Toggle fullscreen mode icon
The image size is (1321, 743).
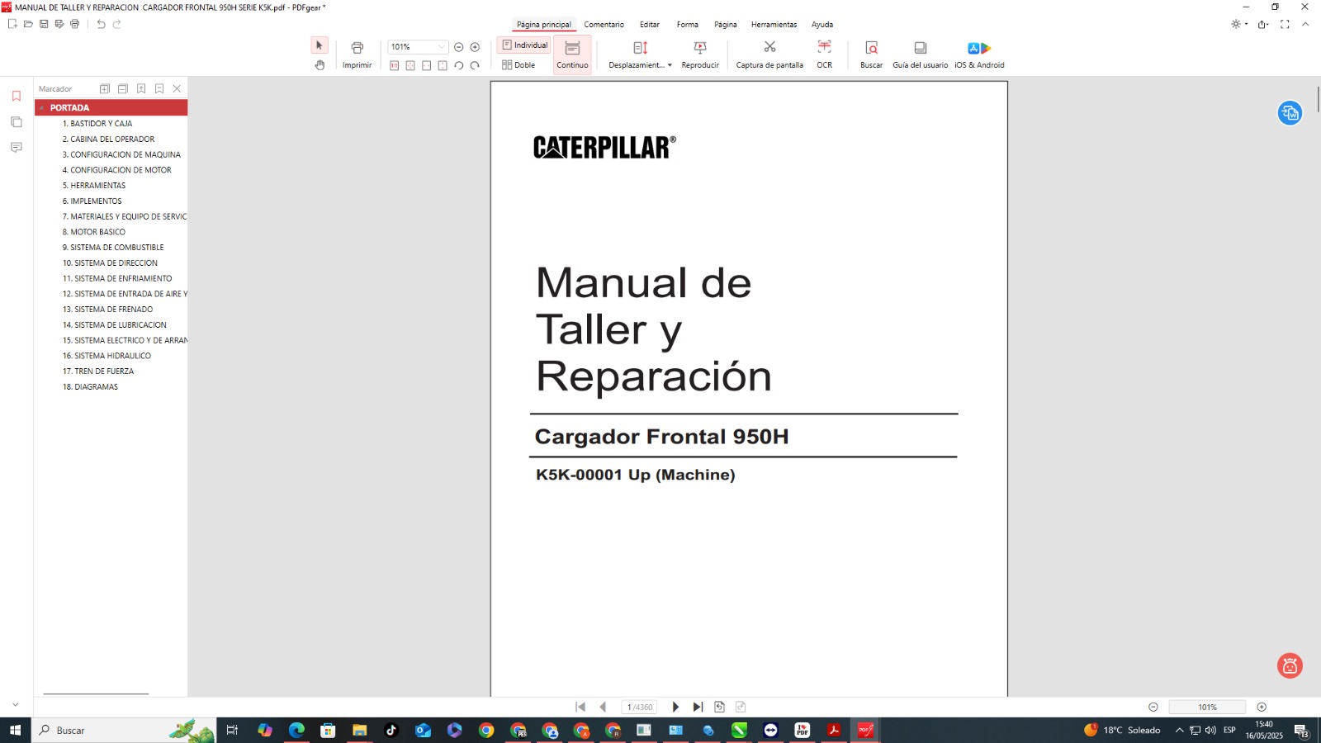(1285, 24)
